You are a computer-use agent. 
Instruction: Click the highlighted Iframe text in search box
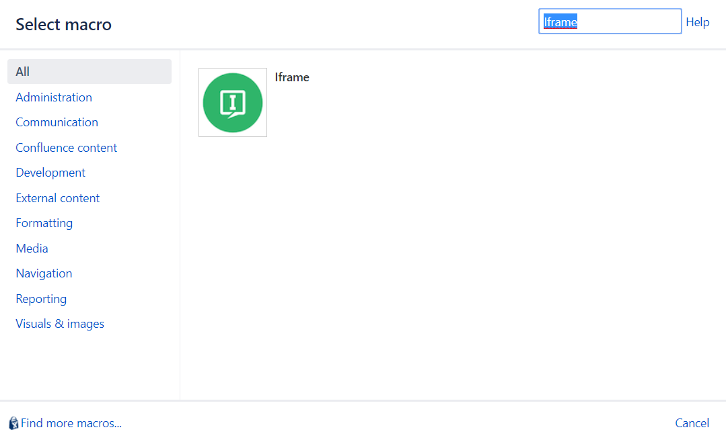point(560,22)
